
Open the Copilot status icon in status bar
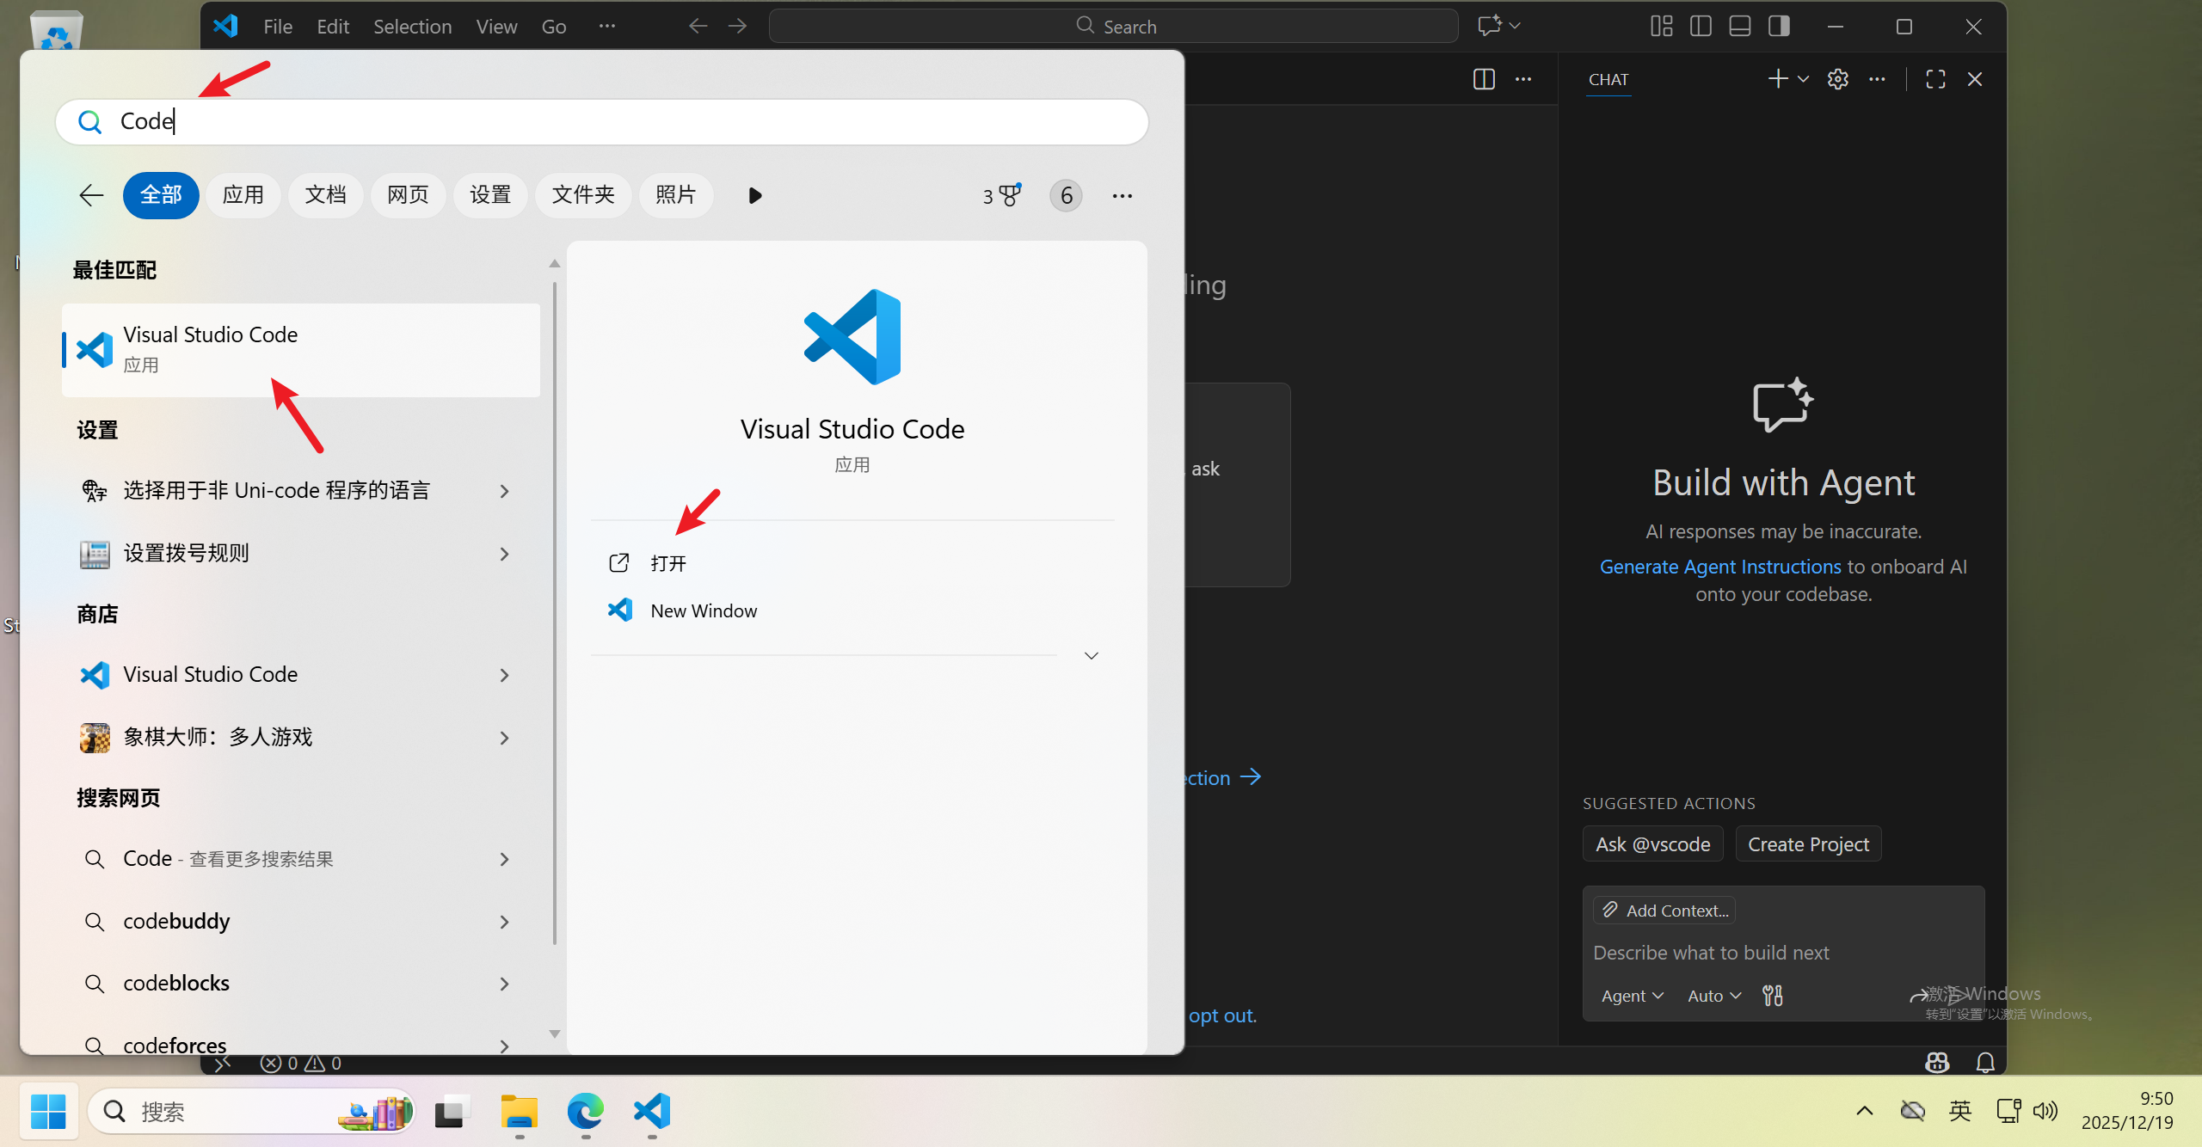pyautogui.click(x=1936, y=1063)
